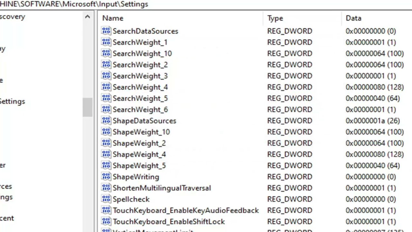412x232 pixels.
Task: Click the icon for TouchKeyboard_EnableKeyAudioFeedback
Action: click(106, 210)
